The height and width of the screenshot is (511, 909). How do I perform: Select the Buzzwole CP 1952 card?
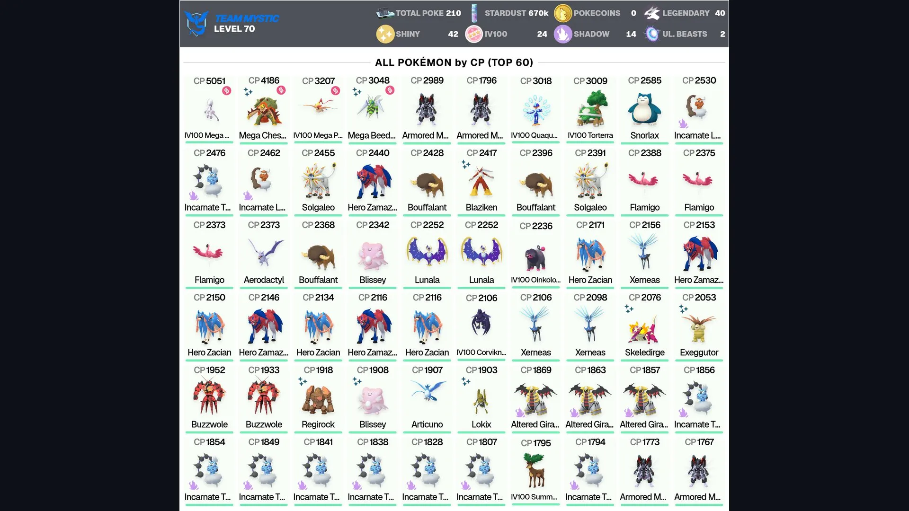(209, 398)
